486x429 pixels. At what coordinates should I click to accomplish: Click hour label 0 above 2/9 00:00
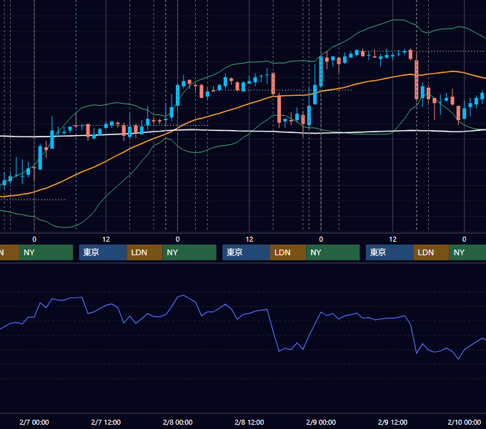[x=321, y=240]
